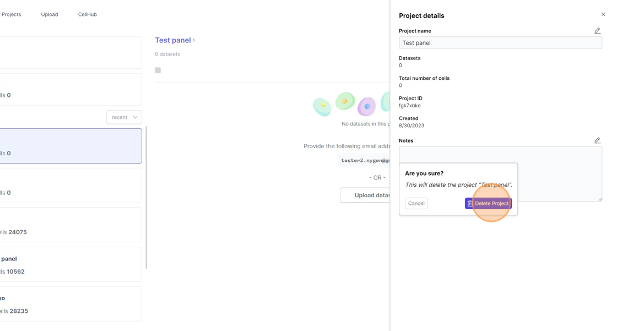The height and width of the screenshot is (331, 617).
Task: Select the project card with 28235 cells
Action: pos(71,303)
